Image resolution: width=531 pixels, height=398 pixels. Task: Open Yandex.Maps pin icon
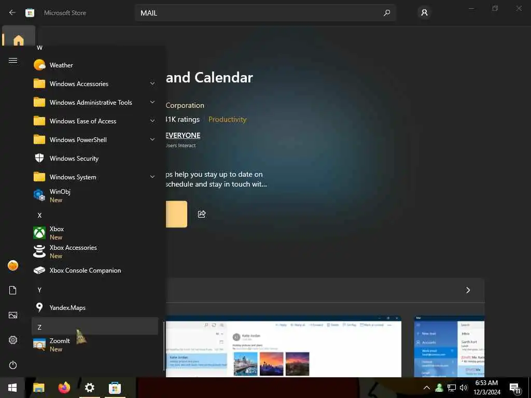39,307
